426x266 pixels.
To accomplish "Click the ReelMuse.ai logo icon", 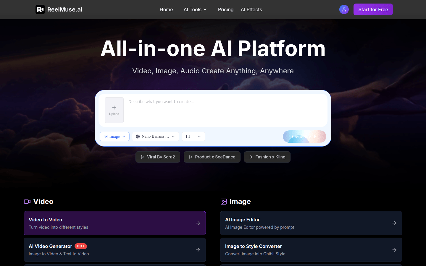I will coord(40,9).
